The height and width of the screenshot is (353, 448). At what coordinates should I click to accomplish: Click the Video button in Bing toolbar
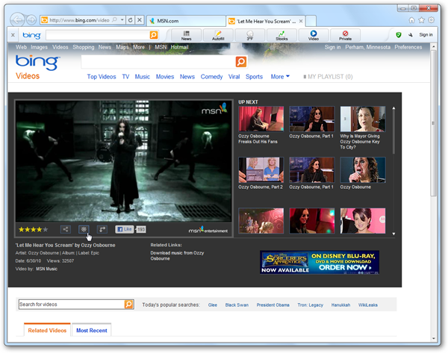tap(314, 35)
